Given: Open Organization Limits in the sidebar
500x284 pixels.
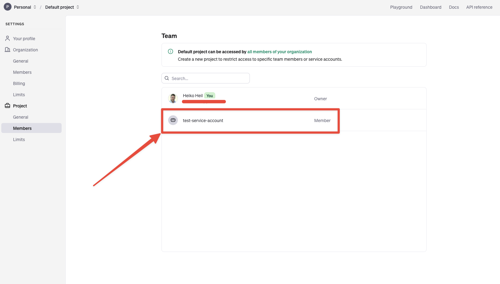Looking at the screenshot, I should coord(19,95).
